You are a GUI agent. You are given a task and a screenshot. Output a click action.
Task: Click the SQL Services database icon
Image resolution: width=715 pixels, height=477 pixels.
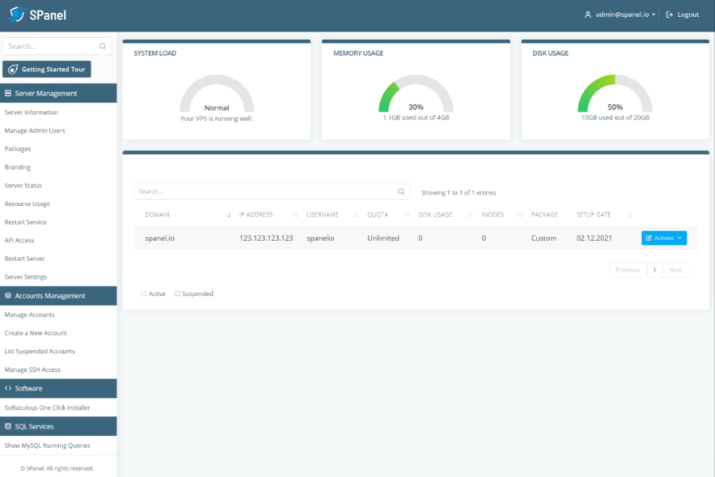point(9,426)
